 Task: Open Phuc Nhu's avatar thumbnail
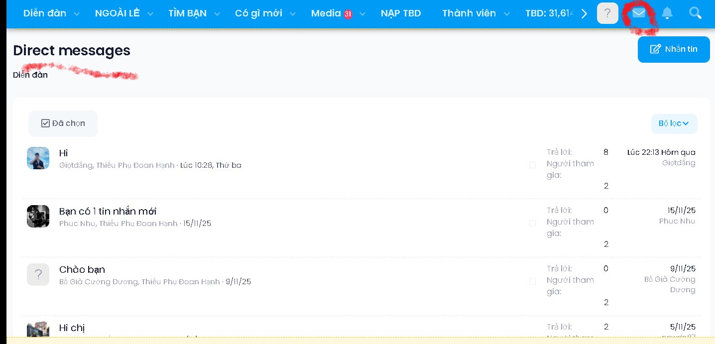[38, 216]
